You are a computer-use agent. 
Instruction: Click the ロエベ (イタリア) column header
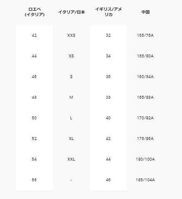click(x=34, y=12)
